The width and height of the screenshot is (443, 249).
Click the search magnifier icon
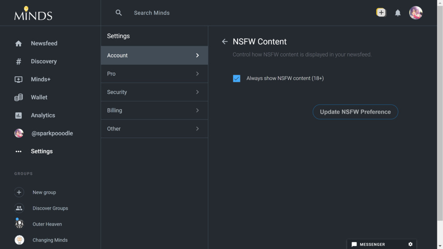coord(119,13)
